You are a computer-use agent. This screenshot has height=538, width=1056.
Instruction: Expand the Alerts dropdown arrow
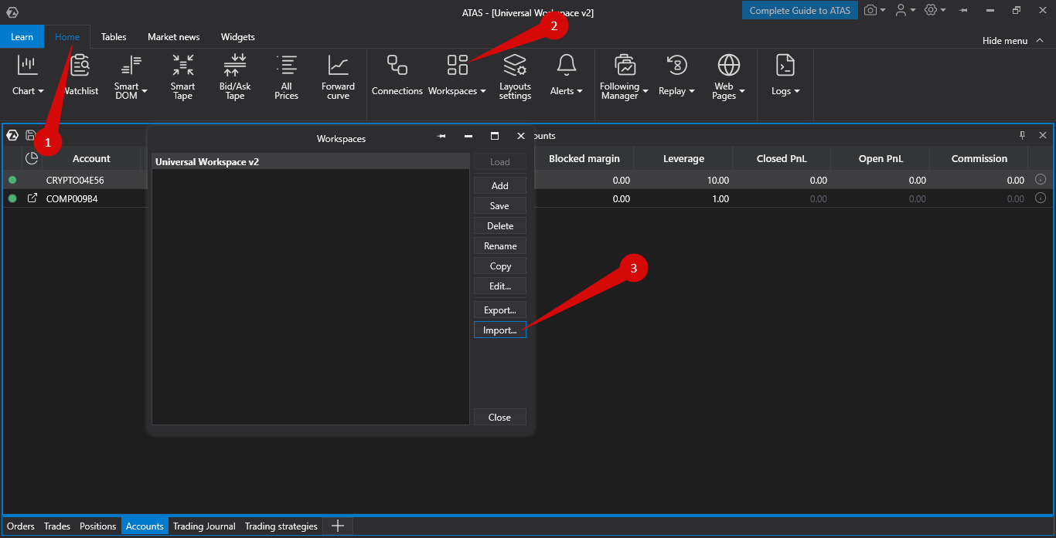[580, 91]
